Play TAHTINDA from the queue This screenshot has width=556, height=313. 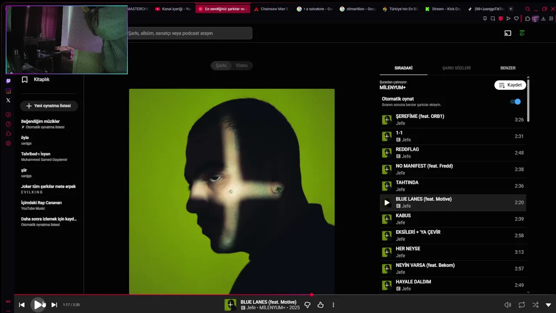point(453,186)
